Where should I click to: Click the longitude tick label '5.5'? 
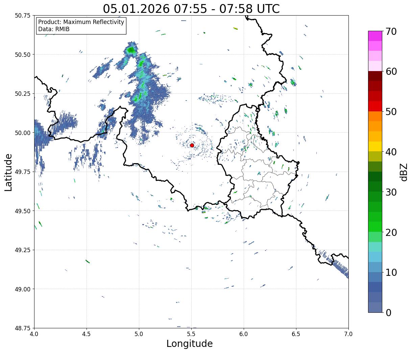[x=191, y=334]
